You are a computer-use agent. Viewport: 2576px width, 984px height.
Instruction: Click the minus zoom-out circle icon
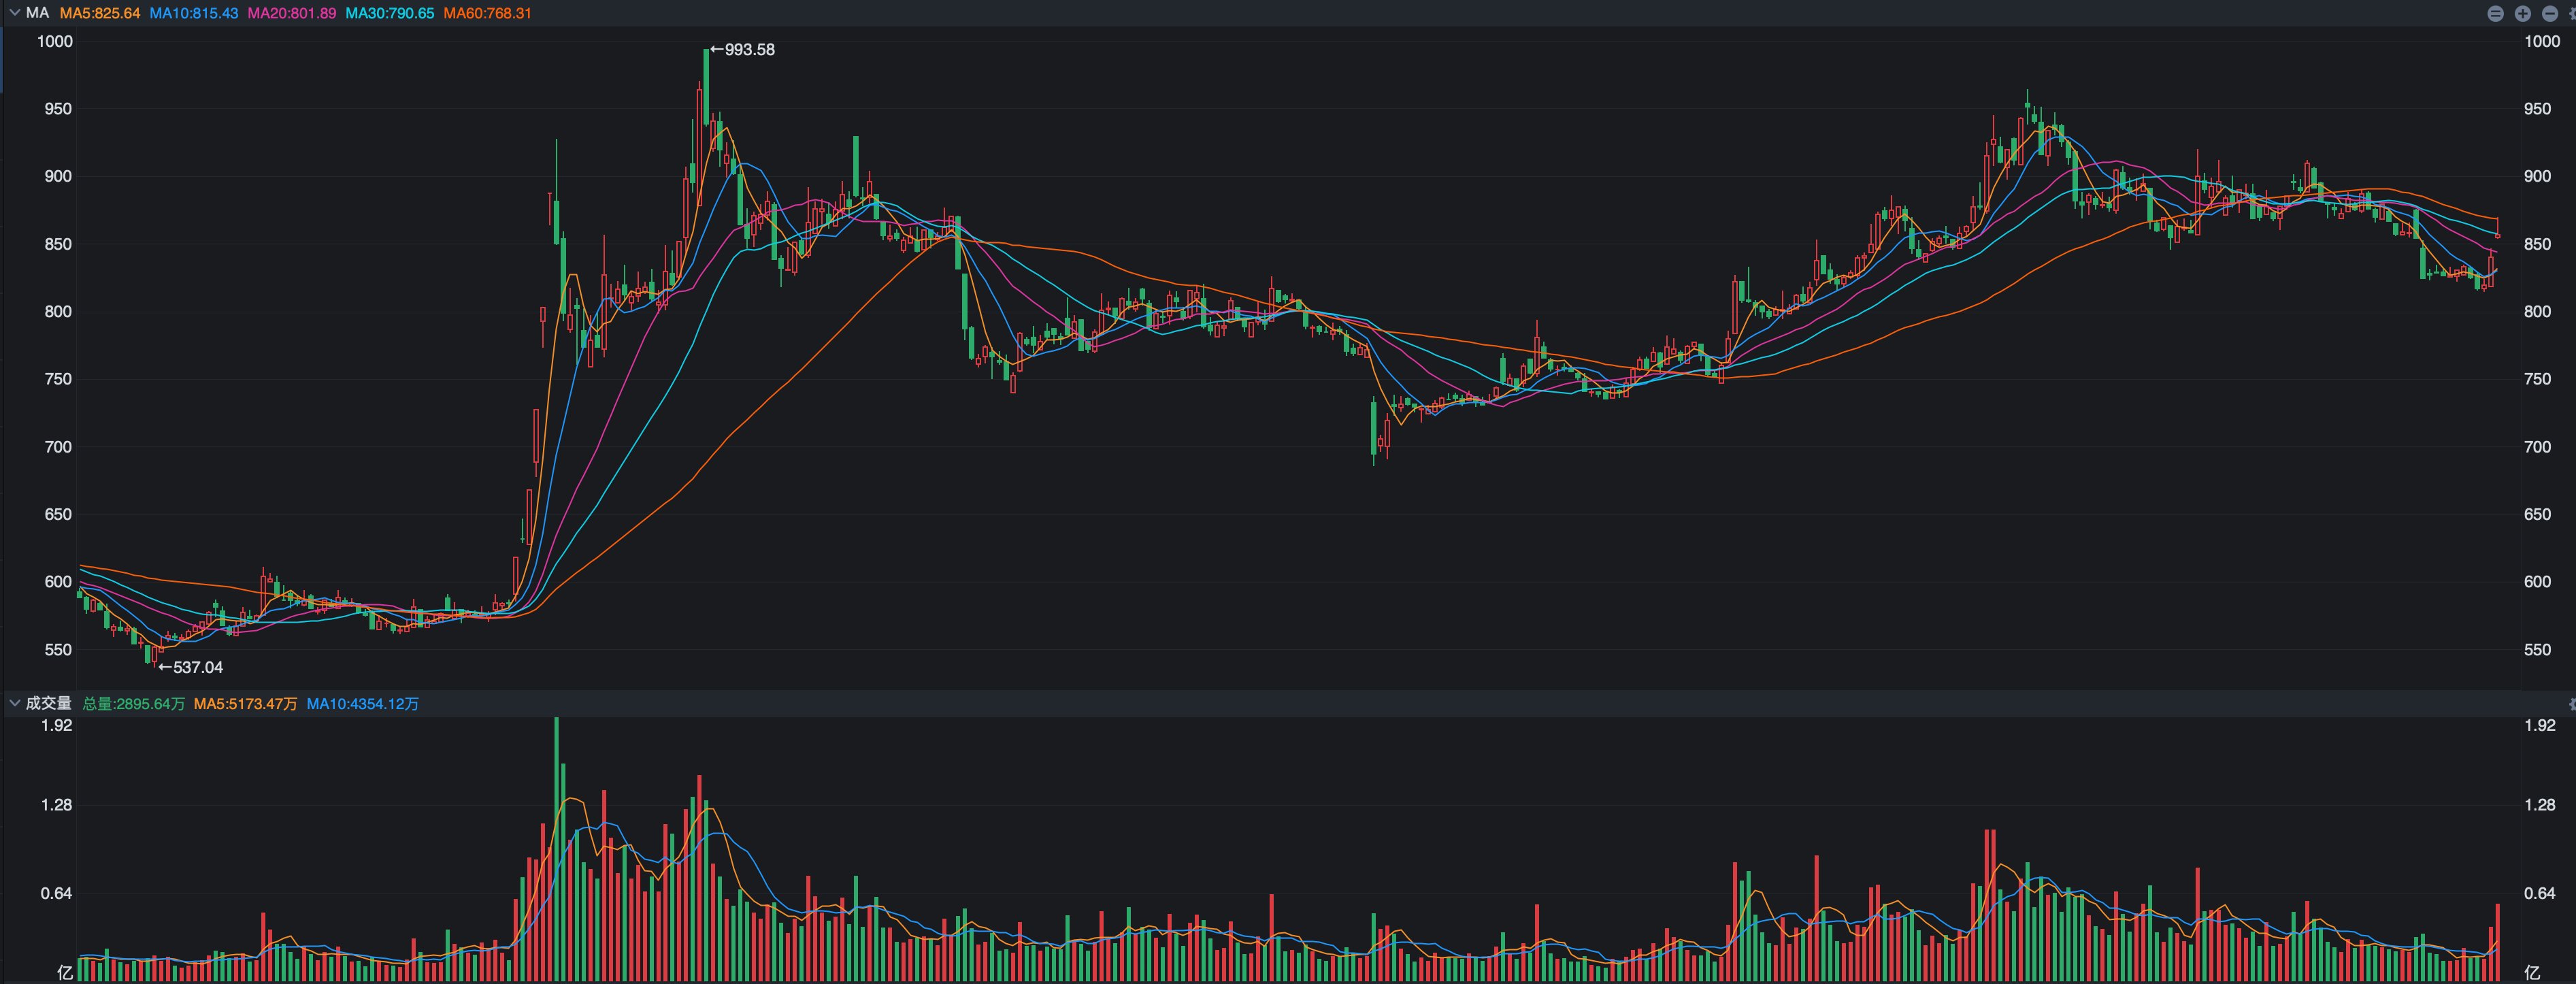pyautogui.click(x=2550, y=13)
